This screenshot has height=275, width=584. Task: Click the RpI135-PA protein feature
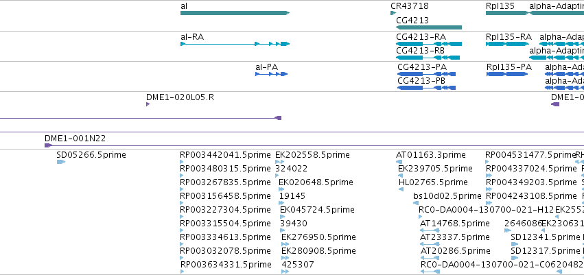coord(507,74)
